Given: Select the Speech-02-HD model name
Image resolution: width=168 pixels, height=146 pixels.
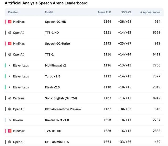Looking at the screenshot, I should pos(55,22).
